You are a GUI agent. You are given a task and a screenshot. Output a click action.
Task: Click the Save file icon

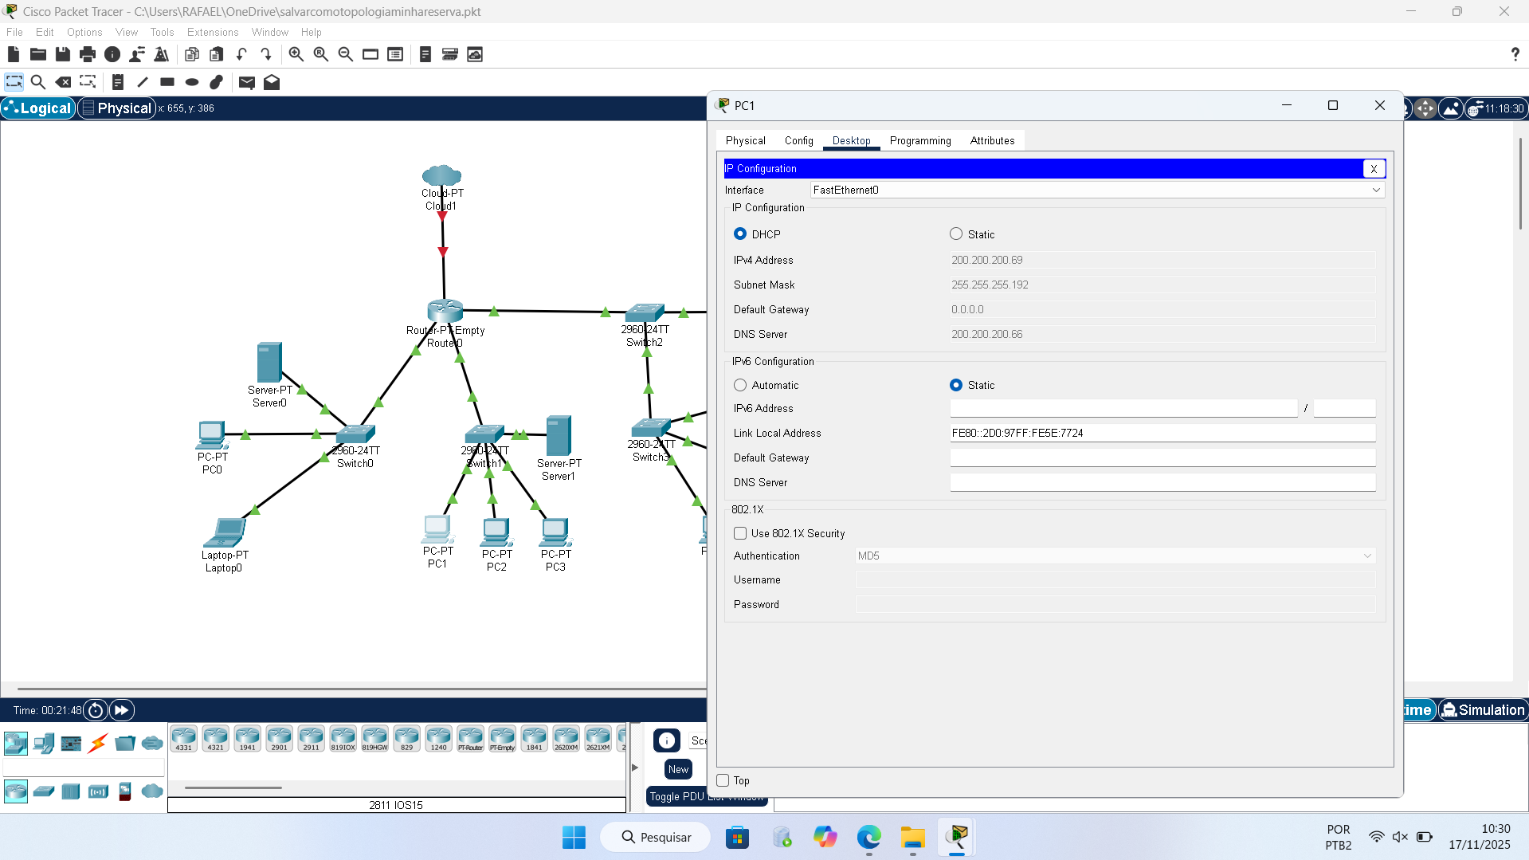(63, 54)
